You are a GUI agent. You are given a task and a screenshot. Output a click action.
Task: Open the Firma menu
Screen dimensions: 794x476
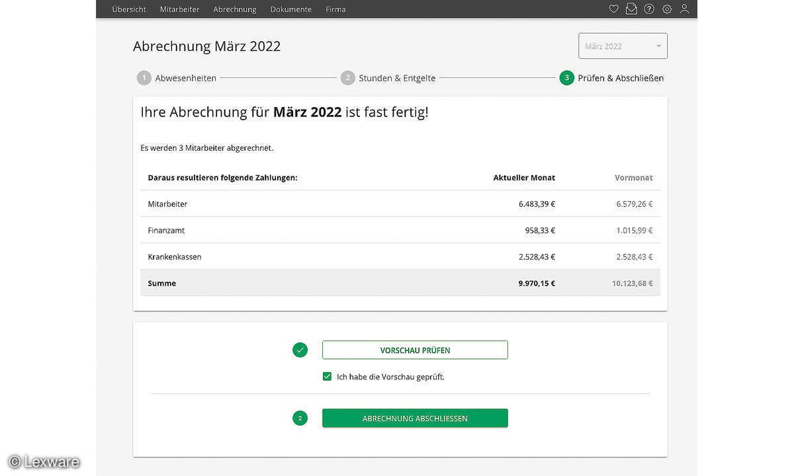coord(335,9)
